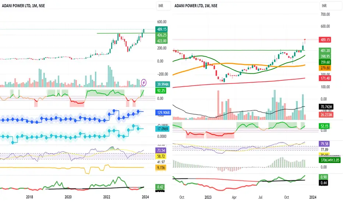
Task: Click the black 70.742M volume average label
Action: pos(326,107)
